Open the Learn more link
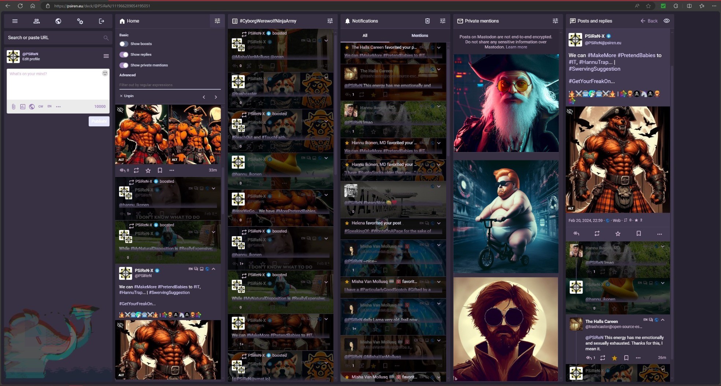The width and height of the screenshot is (721, 386). click(x=516, y=47)
